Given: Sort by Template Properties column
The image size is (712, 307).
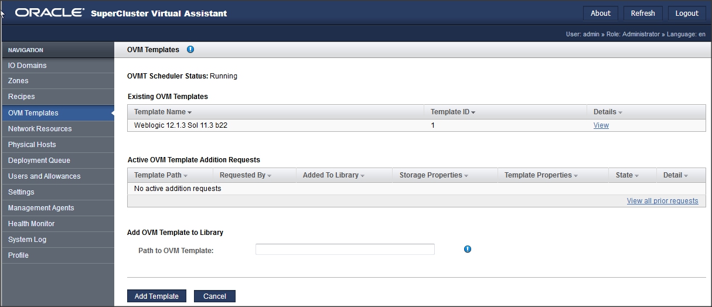Looking at the screenshot, I should pyautogui.click(x=575, y=176).
